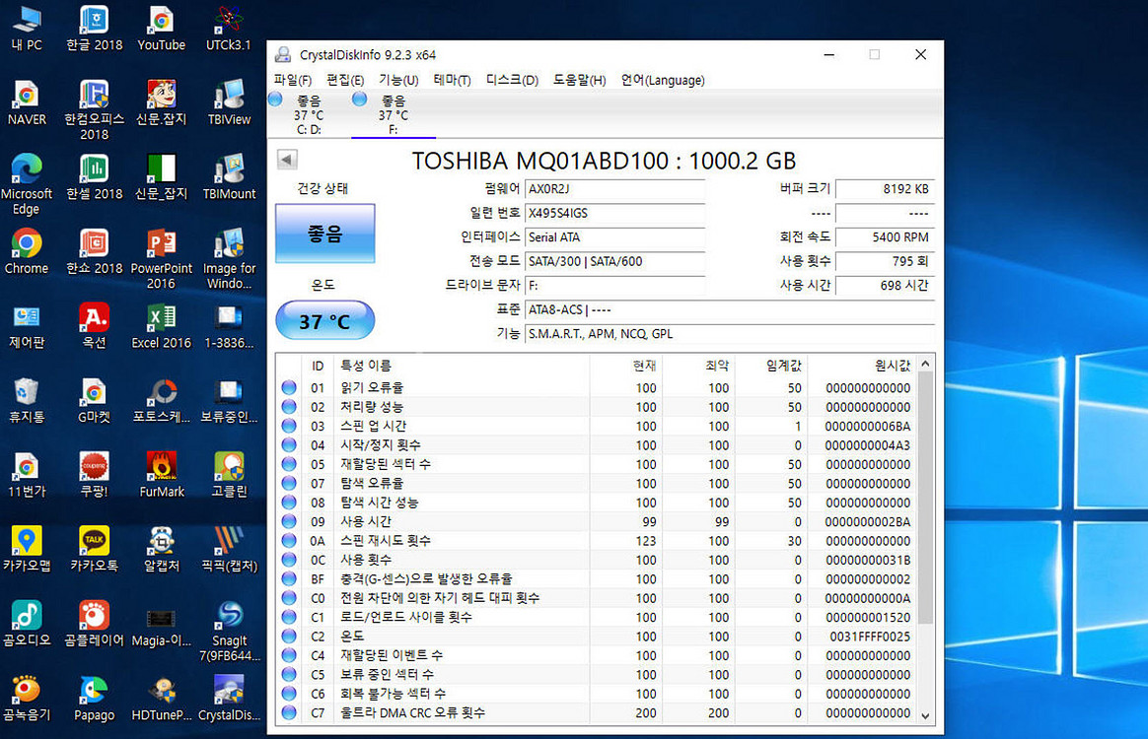The width and height of the screenshot is (1148, 739).
Task: Open the 휴지통 recycle bin
Action: (27, 401)
